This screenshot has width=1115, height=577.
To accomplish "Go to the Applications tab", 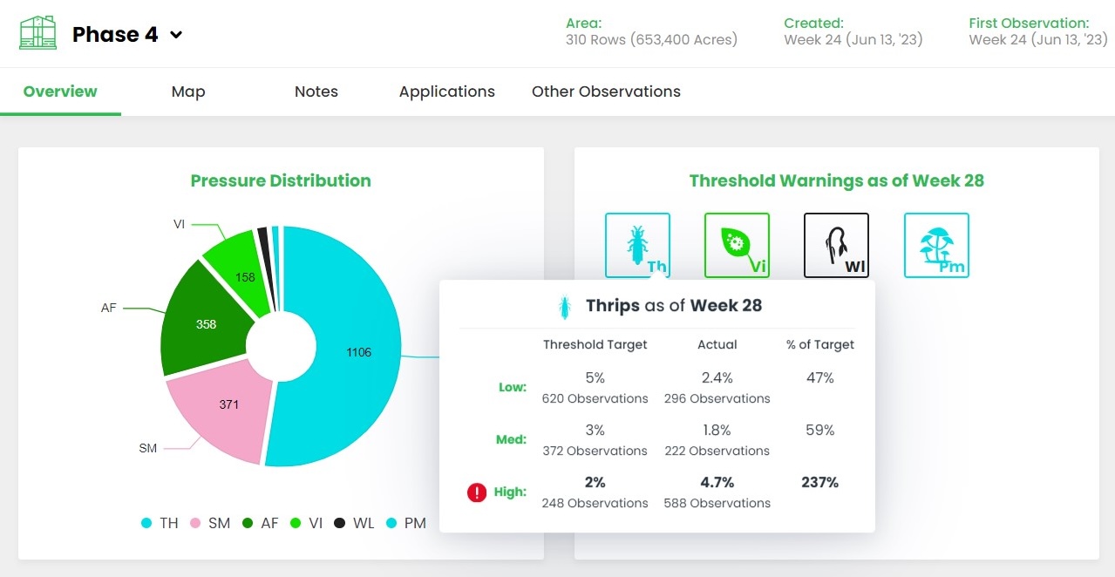I will (x=446, y=92).
